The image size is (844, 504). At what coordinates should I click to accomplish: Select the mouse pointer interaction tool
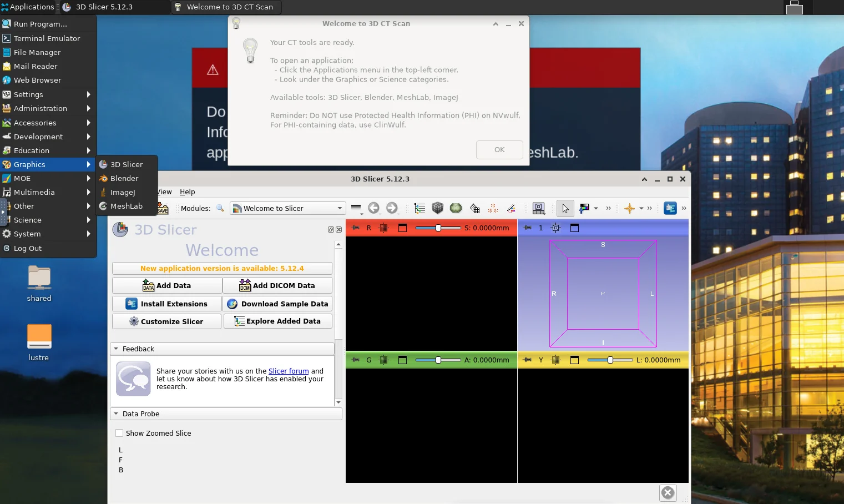click(x=565, y=208)
